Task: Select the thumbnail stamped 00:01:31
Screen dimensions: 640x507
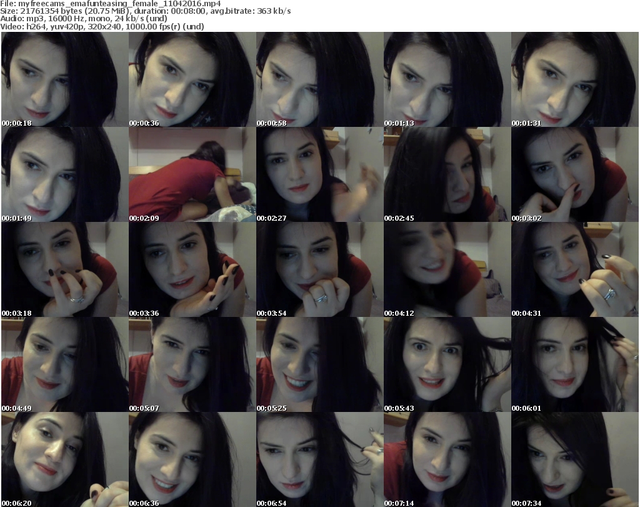Action: point(575,79)
